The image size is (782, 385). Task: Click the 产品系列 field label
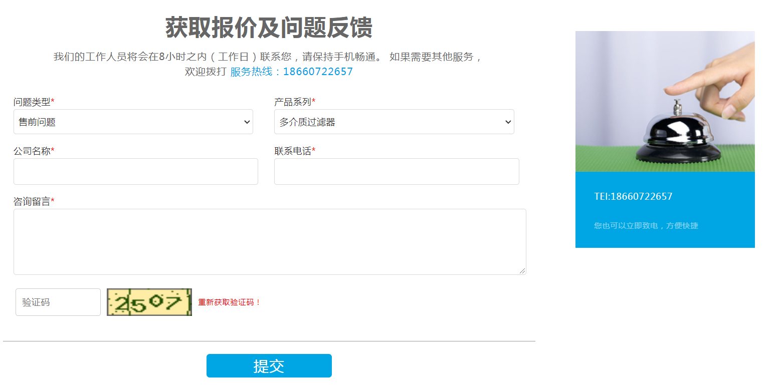tap(293, 102)
